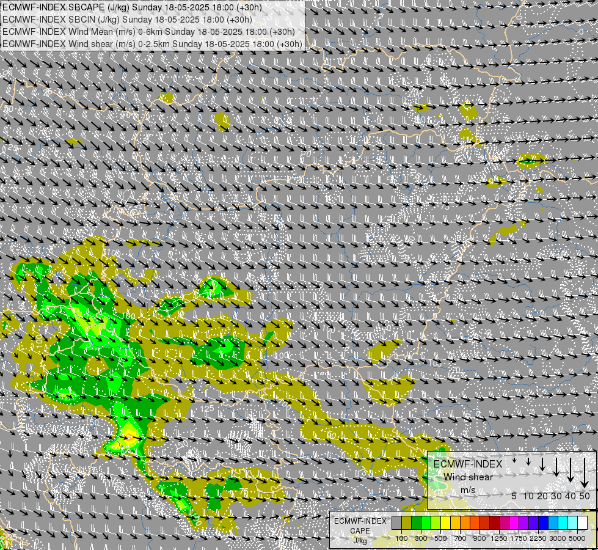Click the CAPE legend label 700
Image resolution: width=598 pixels, height=550 pixels.
click(x=461, y=538)
